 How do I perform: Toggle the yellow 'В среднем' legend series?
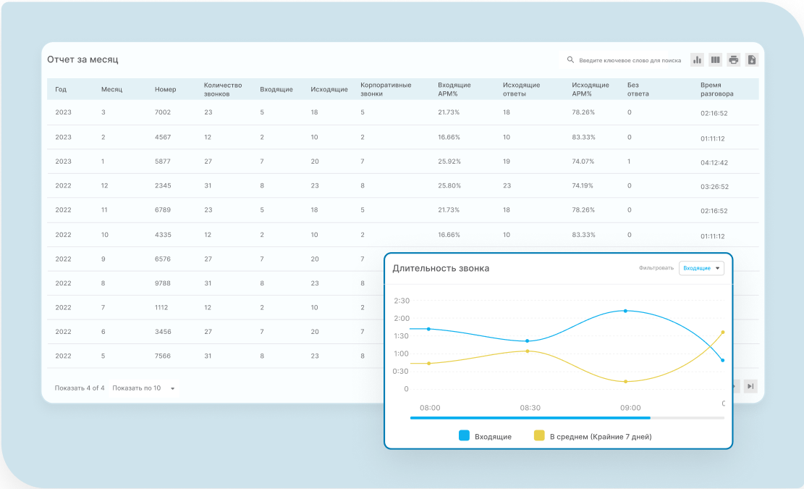(539, 436)
